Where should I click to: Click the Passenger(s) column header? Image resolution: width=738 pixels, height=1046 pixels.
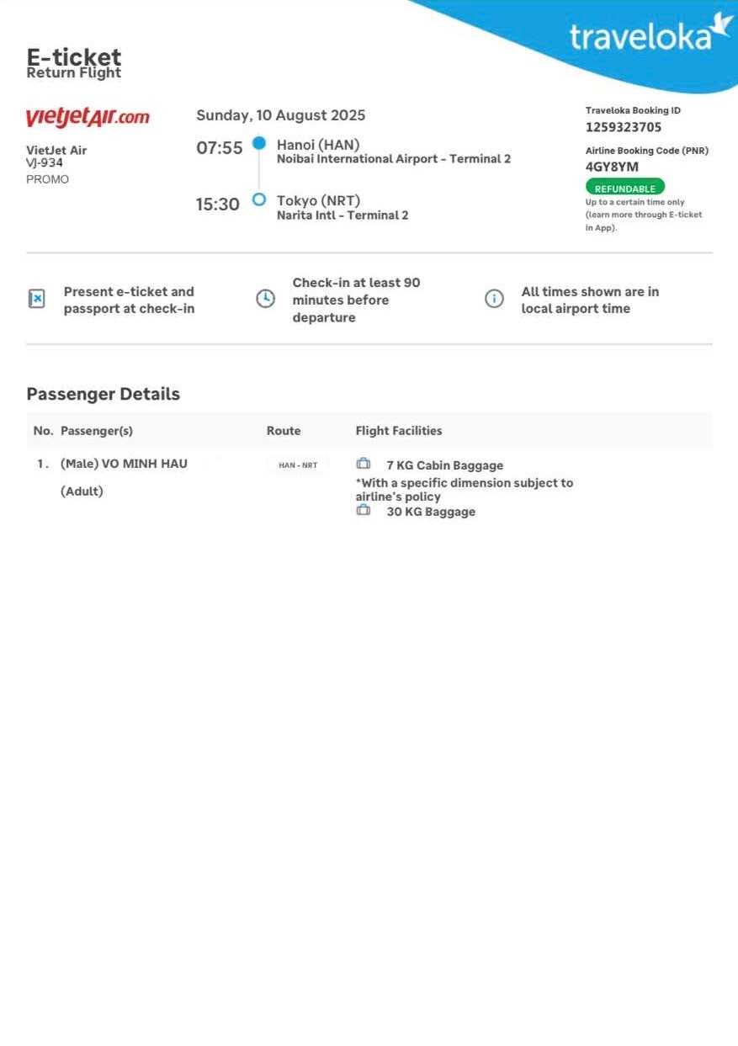96,431
